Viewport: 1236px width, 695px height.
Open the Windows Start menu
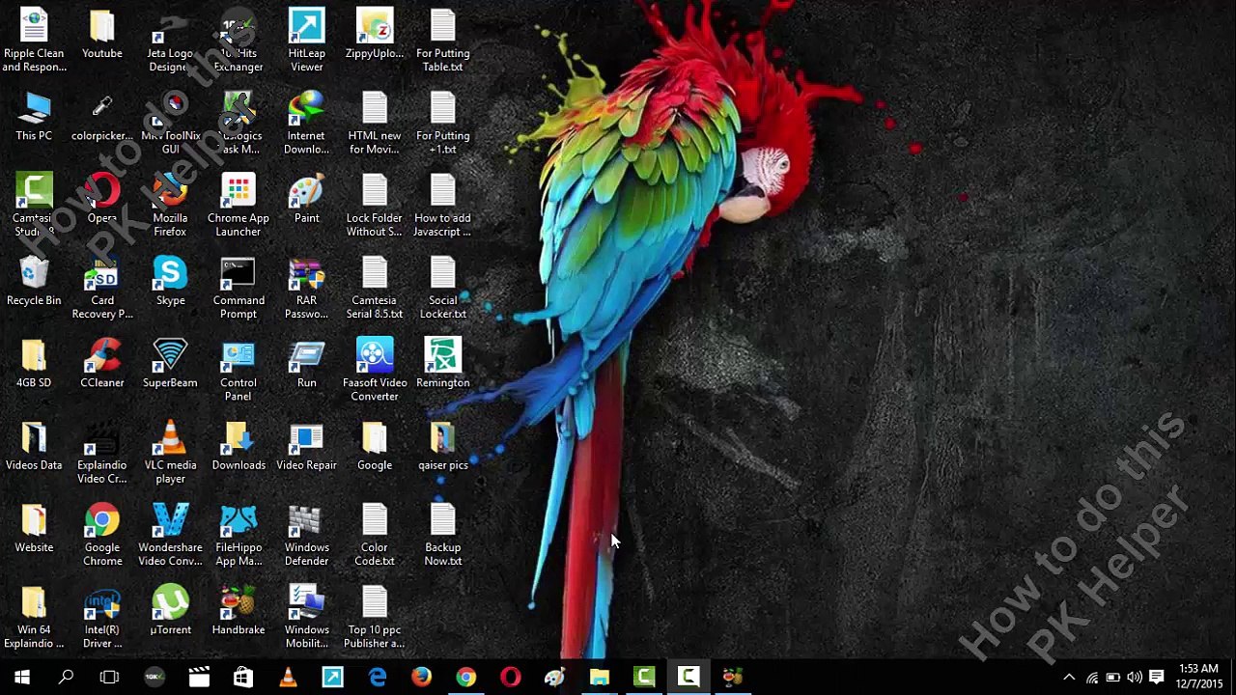(21, 677)
